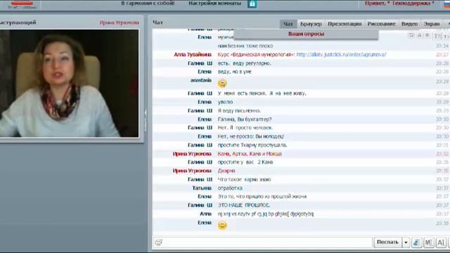Click the smiley emoji in Елена's last message
Screen dimensions: 450x253
coord(222,225)
